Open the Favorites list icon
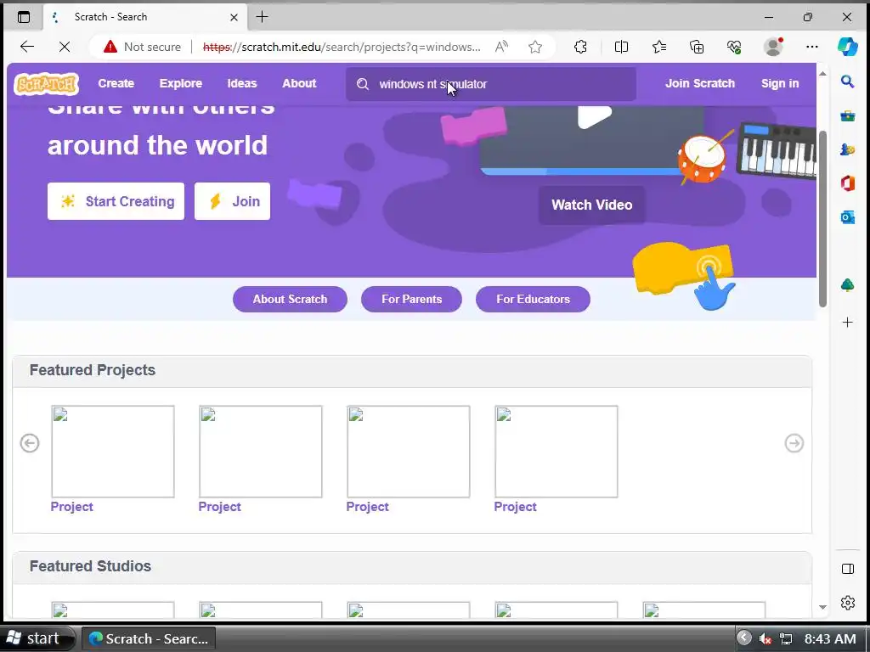870x652 pixels. [x=659, y=48]
